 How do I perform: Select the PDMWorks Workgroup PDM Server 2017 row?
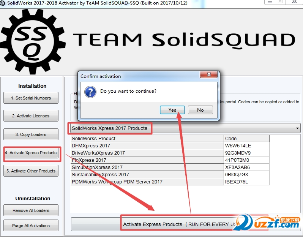point(170,182)
